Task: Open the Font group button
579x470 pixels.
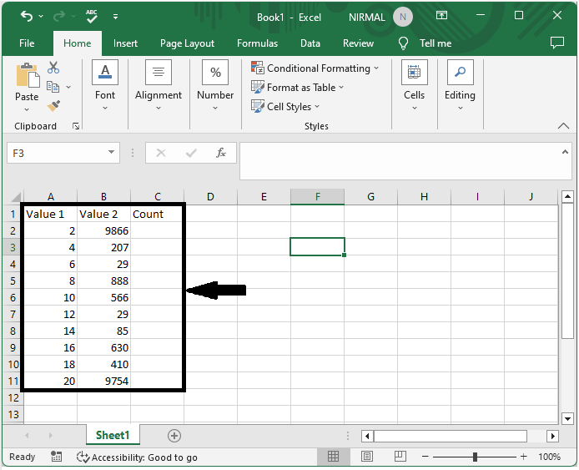Action: [x=105, y=86]
